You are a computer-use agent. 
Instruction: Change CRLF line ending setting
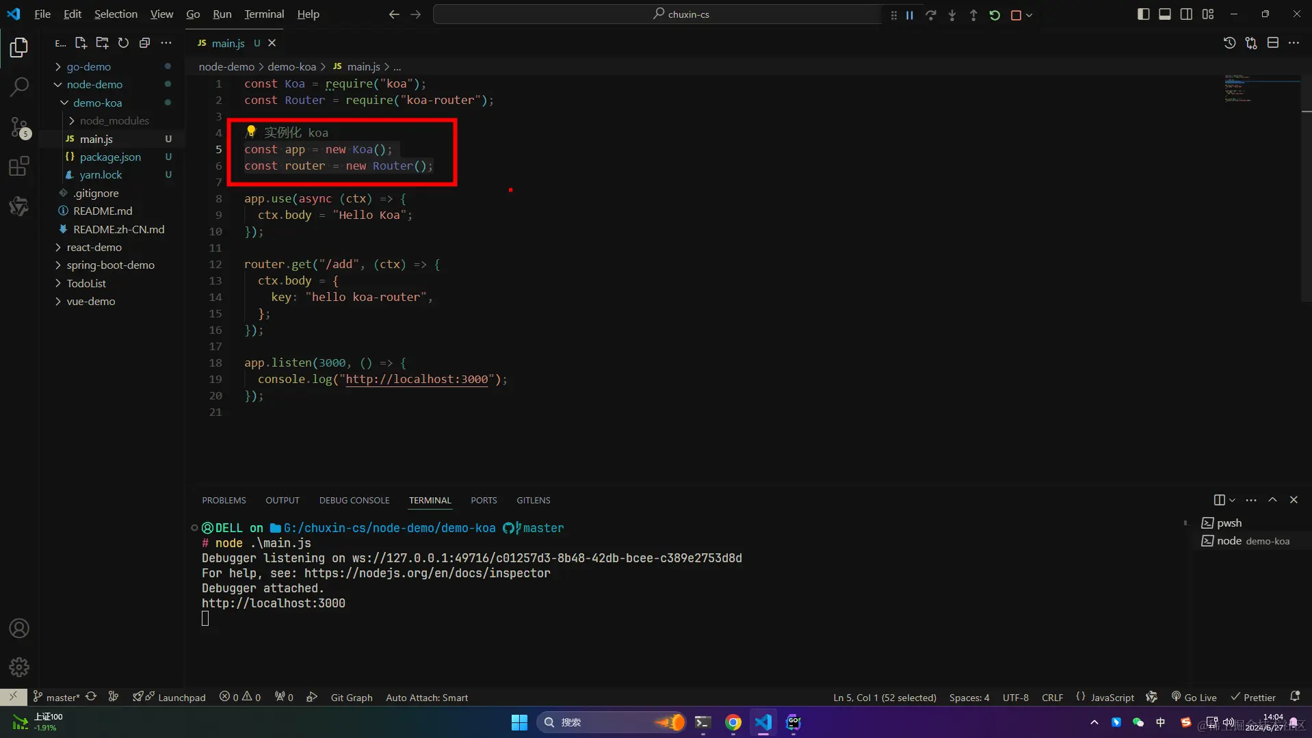(1052, 697)
